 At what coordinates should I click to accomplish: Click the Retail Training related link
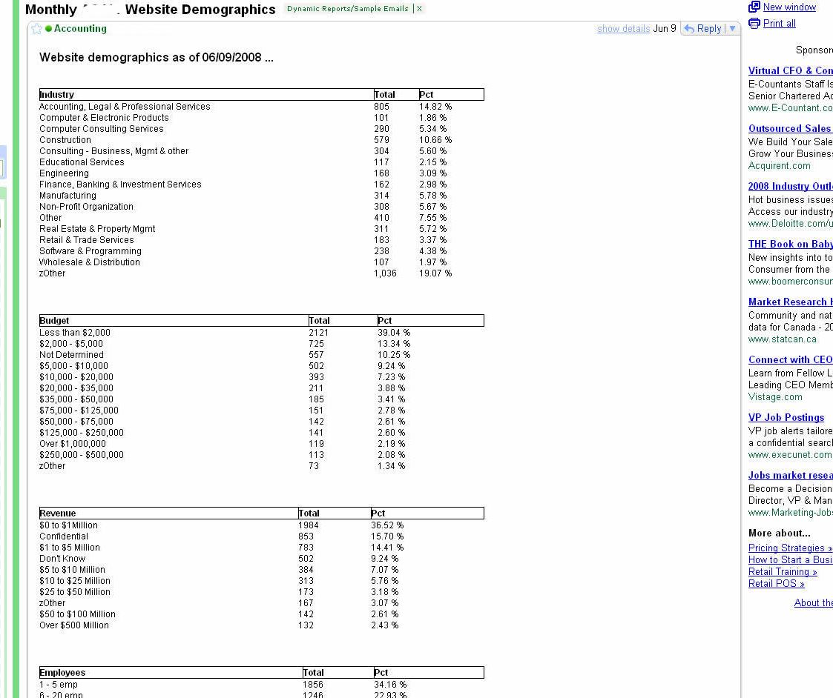(782, 572)
